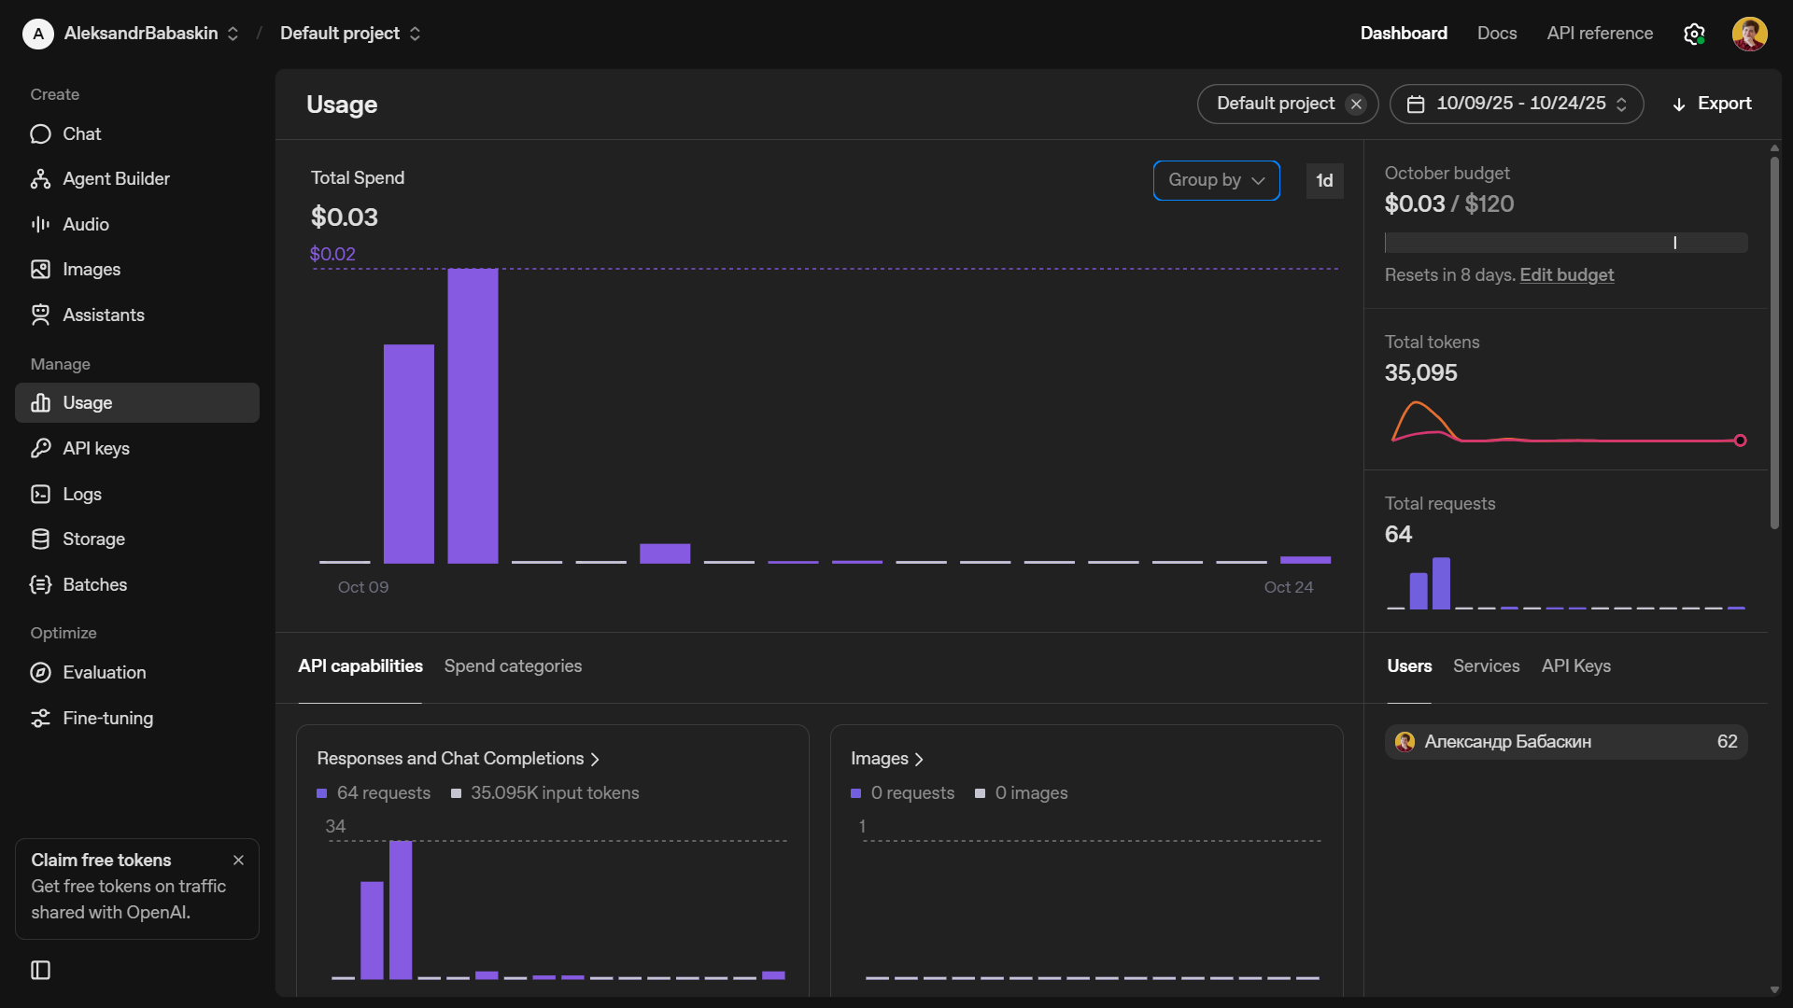Screen dimensions: 1793x1008
Task: Dismiss the Claim free tokens banner
Action: point(238,860)
